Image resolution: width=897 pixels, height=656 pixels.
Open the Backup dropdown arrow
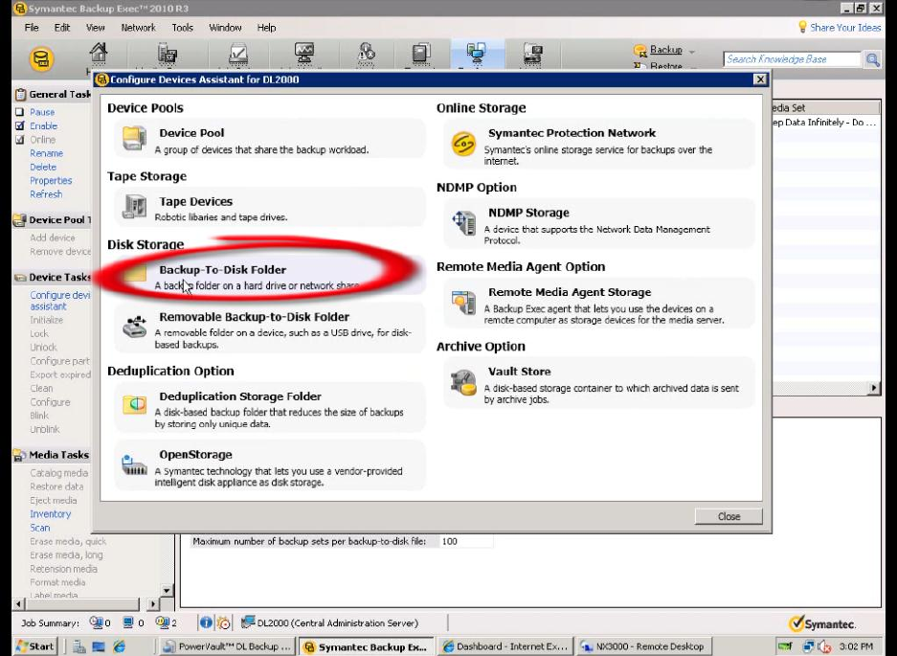tap(692, 51)
